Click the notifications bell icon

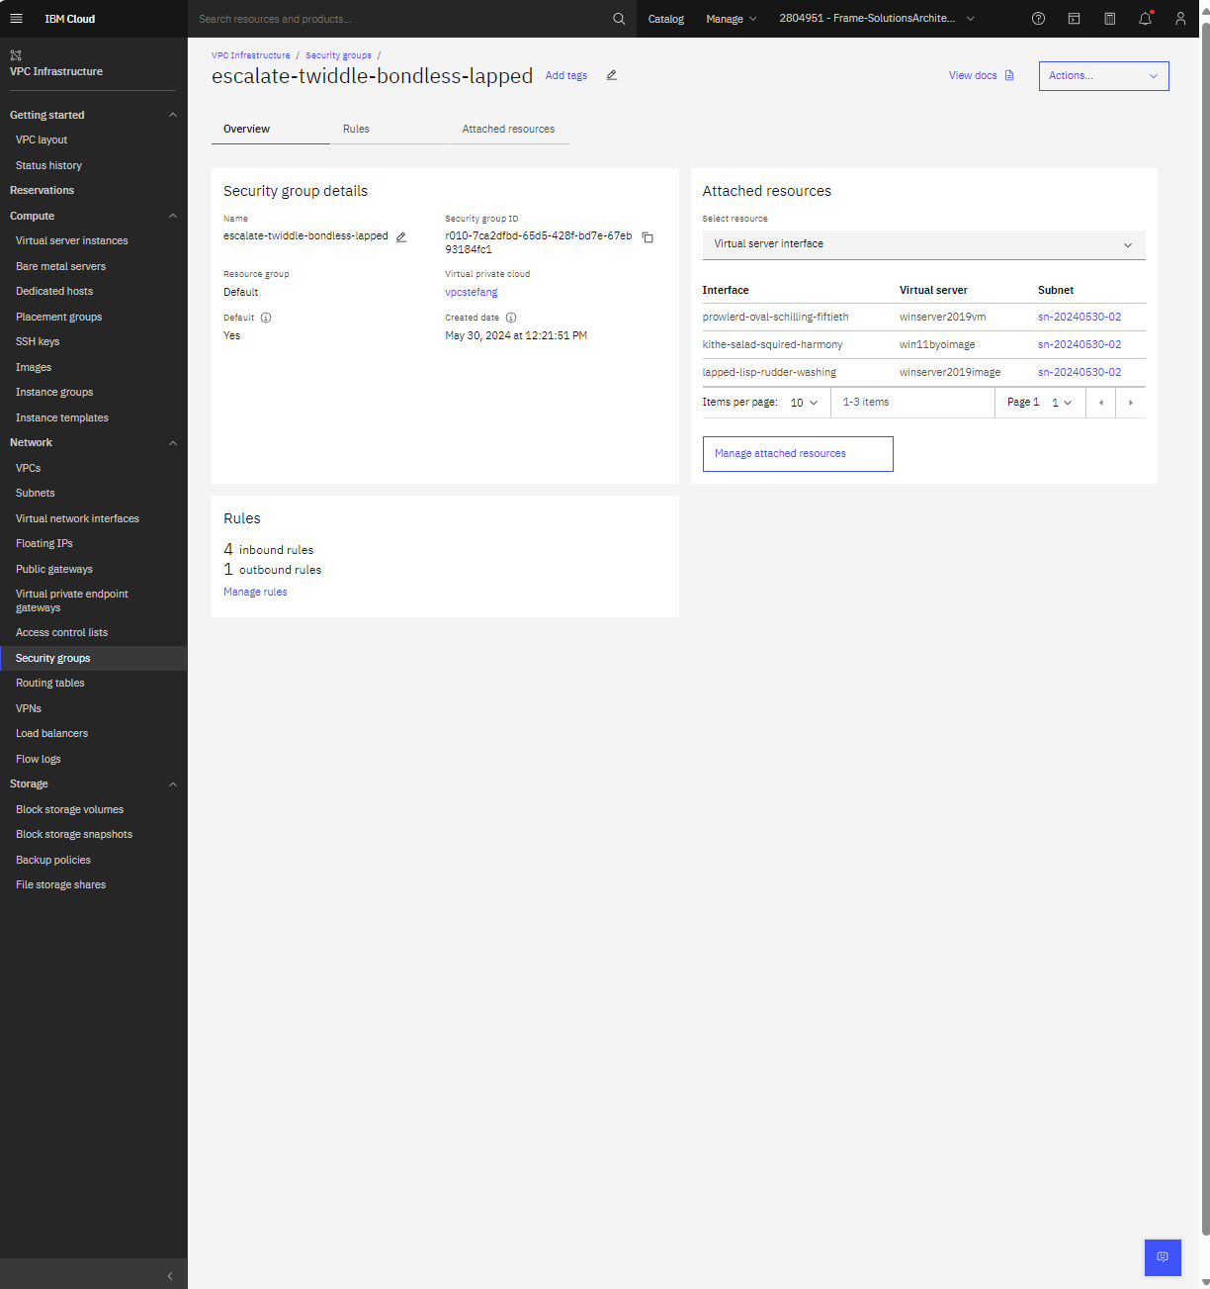point(1145,18)
